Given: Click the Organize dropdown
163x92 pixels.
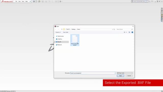Looking at the screenshot, I should 58,32.
